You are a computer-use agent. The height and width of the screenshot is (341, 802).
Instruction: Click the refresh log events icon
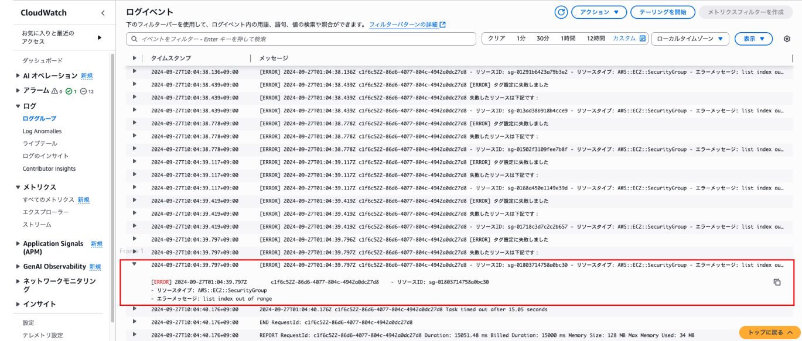561,12
